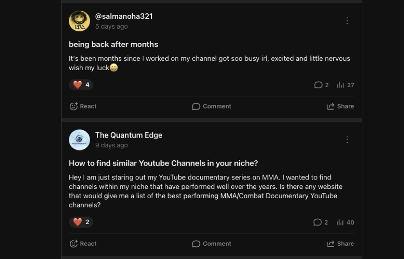
Task: Open the three-dot menu on the Quantum Edge post
Action: pos(347,139)
